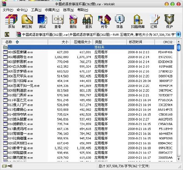Select the file 007百川归海.exe
The image size is (183, 170).
(x=20, y=81)
